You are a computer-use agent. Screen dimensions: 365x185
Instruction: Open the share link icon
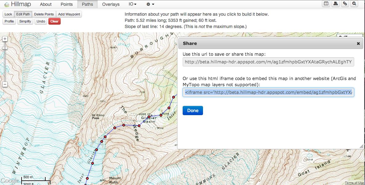pyautogui.click(x=345, y=3)
